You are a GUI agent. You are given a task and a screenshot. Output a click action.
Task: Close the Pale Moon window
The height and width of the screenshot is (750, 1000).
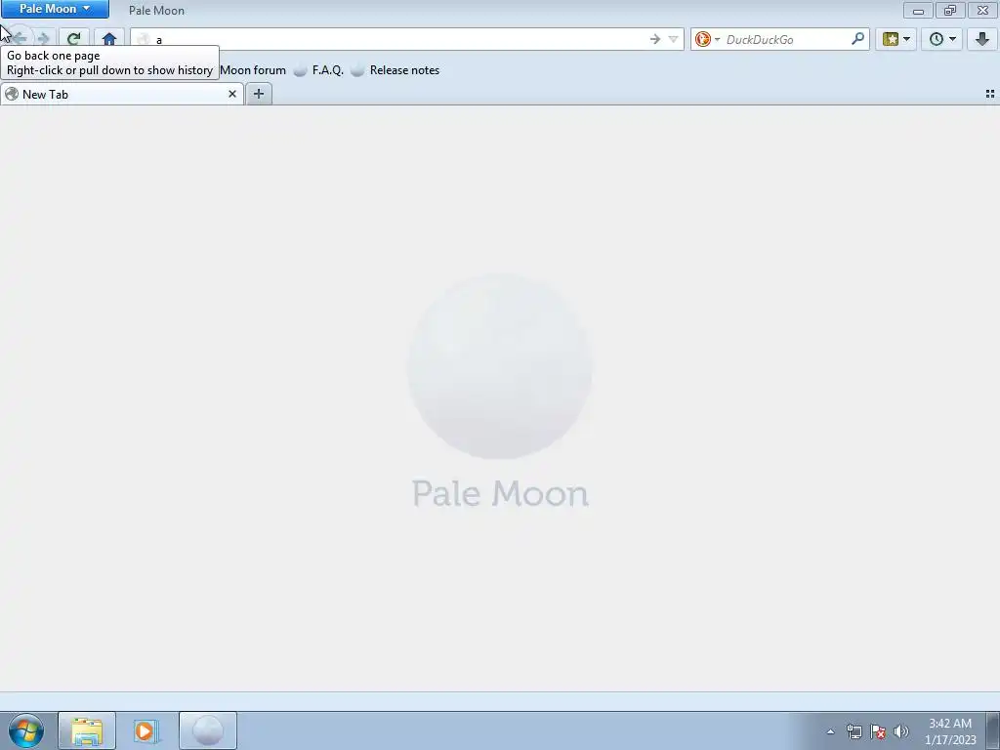coord(982,10)
